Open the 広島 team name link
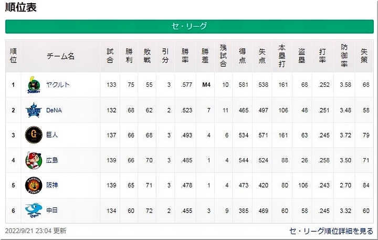 click(51, 160)
